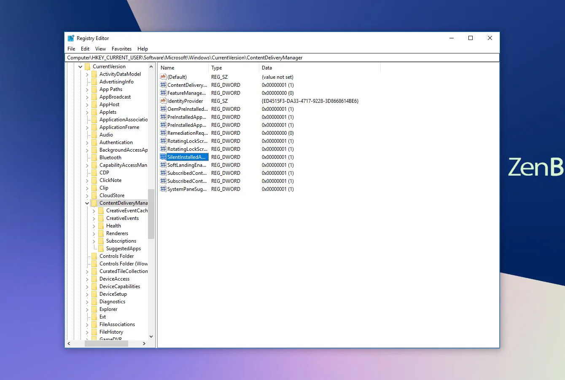Viewport: 565px width, 380px height.
Task: Click the tree scroll down arrow
Action: tap(151, 337)
